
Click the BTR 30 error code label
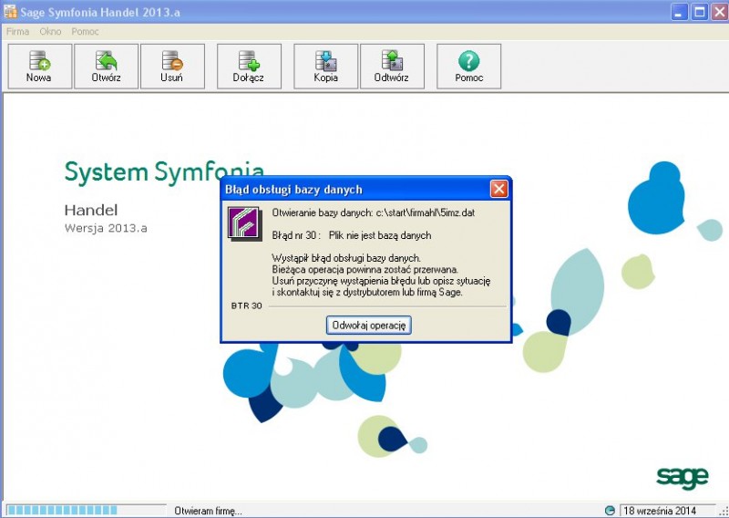pyautogui.click(x=246, y=306)
